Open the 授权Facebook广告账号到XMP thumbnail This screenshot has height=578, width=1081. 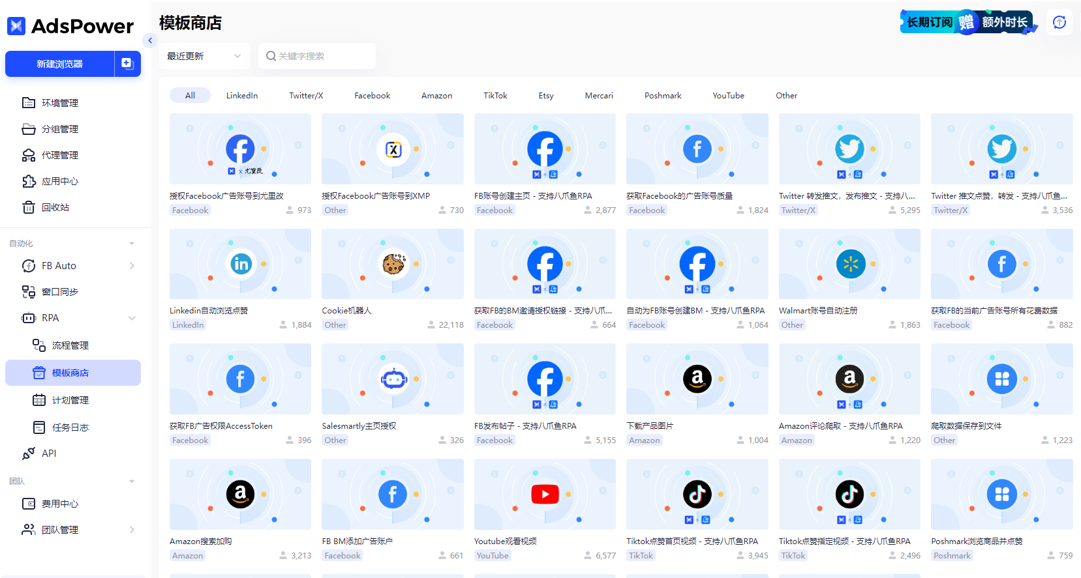pyautogui.click(x=393, y=149)
